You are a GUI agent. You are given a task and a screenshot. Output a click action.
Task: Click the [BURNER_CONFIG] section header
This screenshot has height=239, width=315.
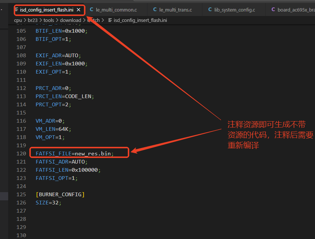click(60, 194)
